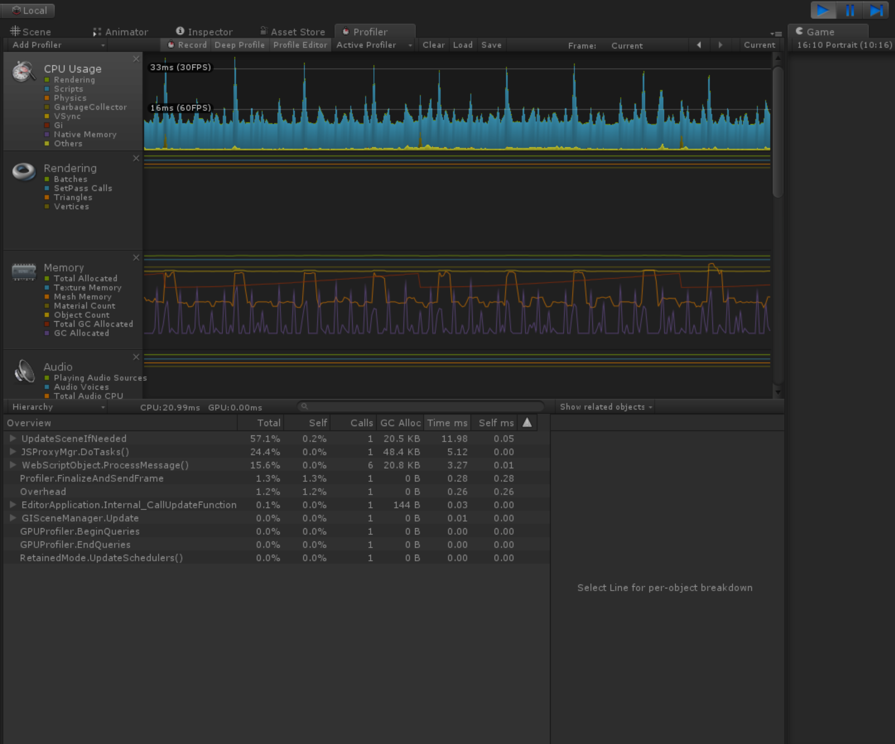Expand the GISceneManager.Update row

(13, 518)
